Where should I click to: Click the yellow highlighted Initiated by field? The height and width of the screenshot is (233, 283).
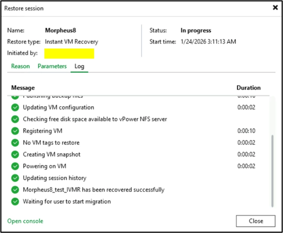pos(69,54)
